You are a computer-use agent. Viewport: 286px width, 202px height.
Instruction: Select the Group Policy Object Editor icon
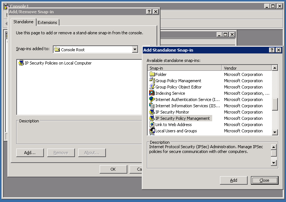[152, 87]
